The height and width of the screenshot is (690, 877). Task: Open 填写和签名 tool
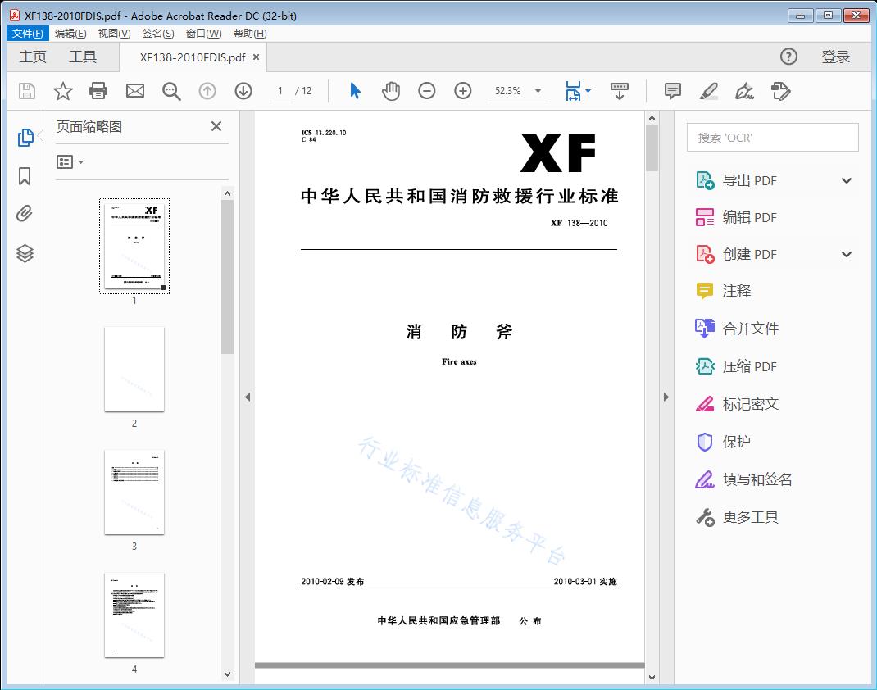[x=757, y=479]
